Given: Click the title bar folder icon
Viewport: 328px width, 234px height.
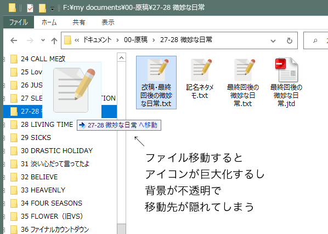Looking at the screenshot, I should point(13,8).
